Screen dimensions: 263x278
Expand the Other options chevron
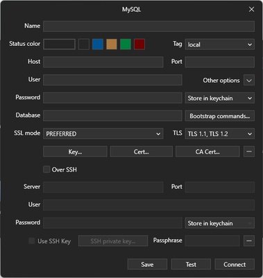pyautogui.click(x=249, y=80)
